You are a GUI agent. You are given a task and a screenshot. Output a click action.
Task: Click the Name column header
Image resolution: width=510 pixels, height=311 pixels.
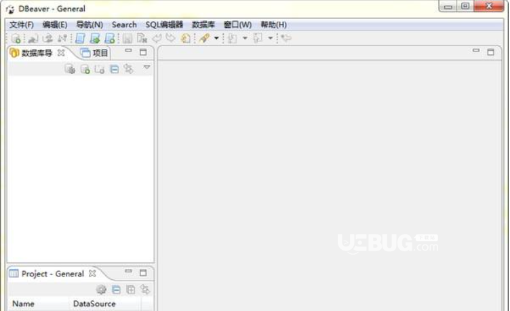39,304
